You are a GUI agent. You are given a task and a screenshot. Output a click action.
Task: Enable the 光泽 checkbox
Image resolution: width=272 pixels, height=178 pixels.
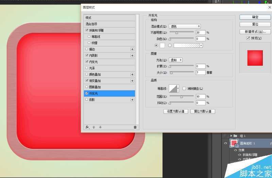coord(87,68)
